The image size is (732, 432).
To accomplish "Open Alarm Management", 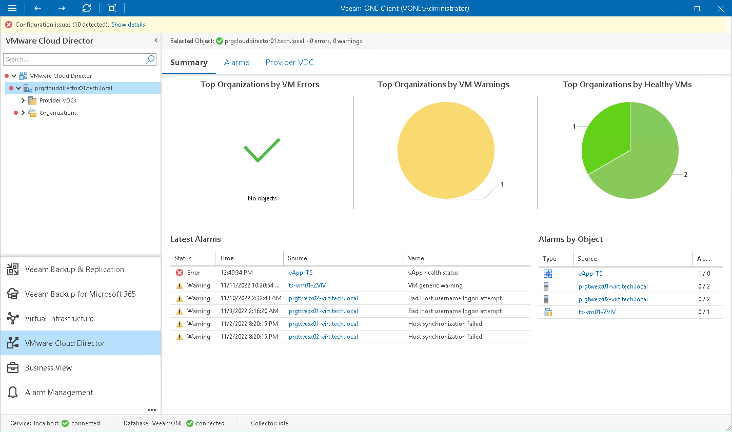I will coord(58,392).
